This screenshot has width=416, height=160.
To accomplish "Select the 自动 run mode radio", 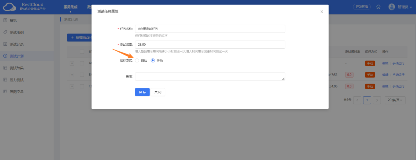I will coord(137,60).
